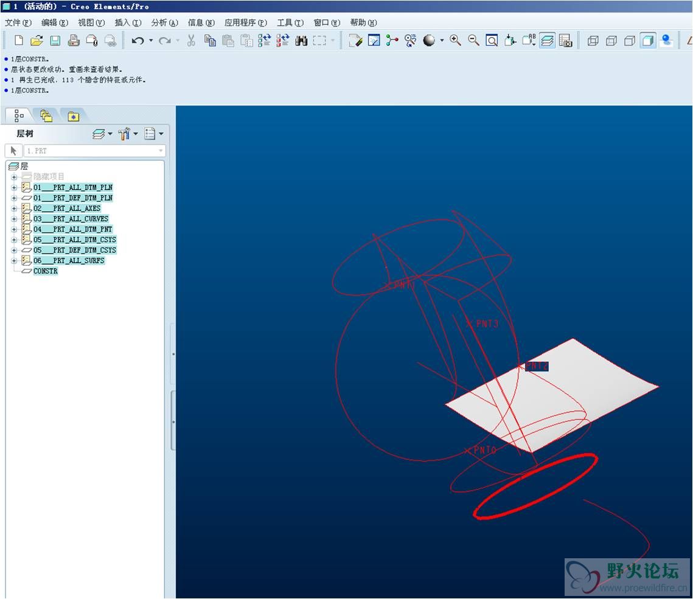The height and width of the screenshot is (599, 693).
Task: Select the CONSTR layer
Action: coord(46,271)
